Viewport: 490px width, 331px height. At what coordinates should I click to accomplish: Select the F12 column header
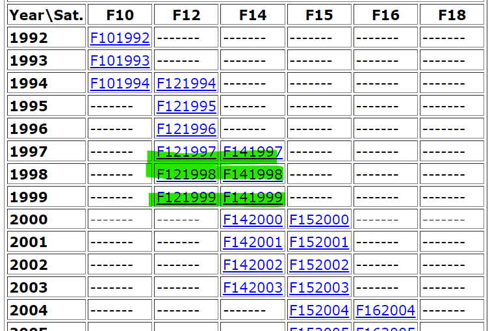pos(187,14)
